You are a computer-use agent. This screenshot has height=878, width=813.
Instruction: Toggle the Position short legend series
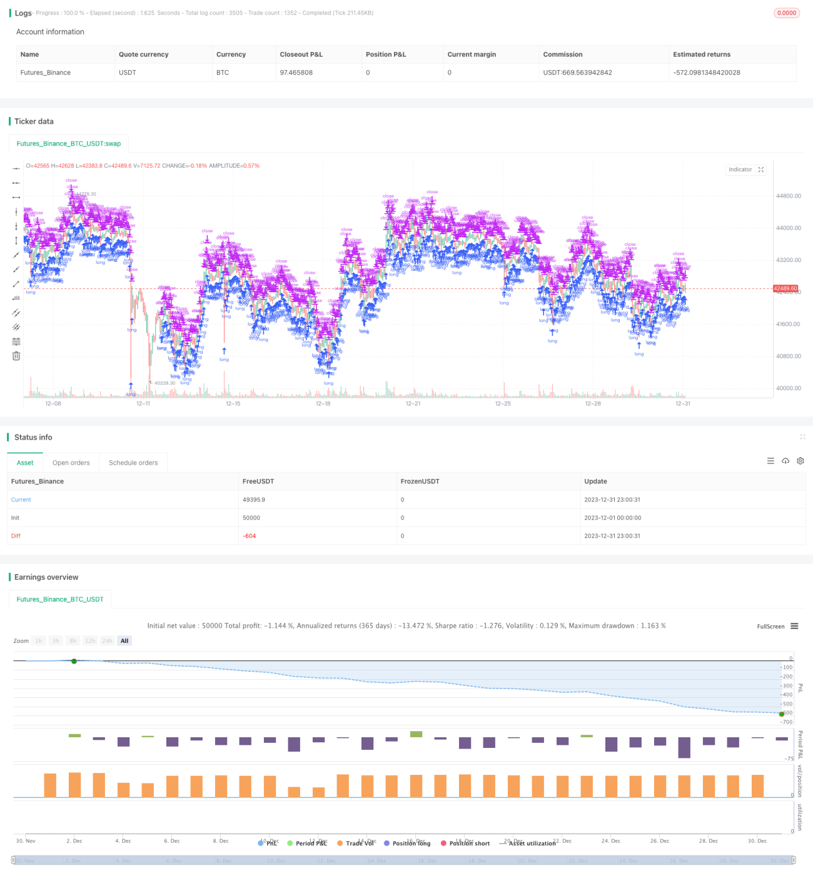(465, 843)
